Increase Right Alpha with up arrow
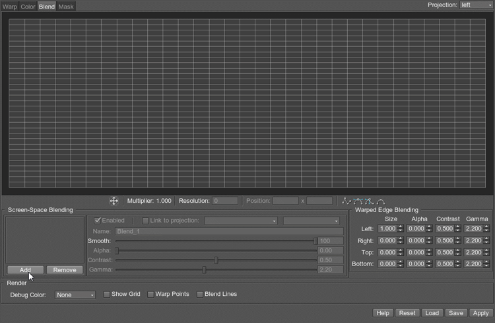 pyautogui.click(x=429, y=238)
